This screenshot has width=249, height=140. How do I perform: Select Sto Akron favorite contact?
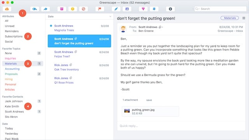click(x=11, y=117)
